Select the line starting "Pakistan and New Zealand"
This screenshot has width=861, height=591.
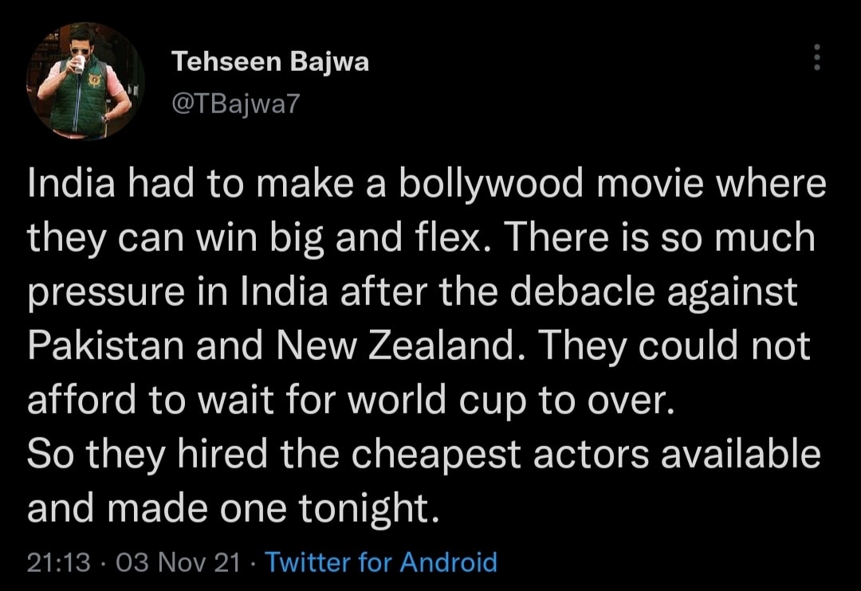(x=419, y=346)
